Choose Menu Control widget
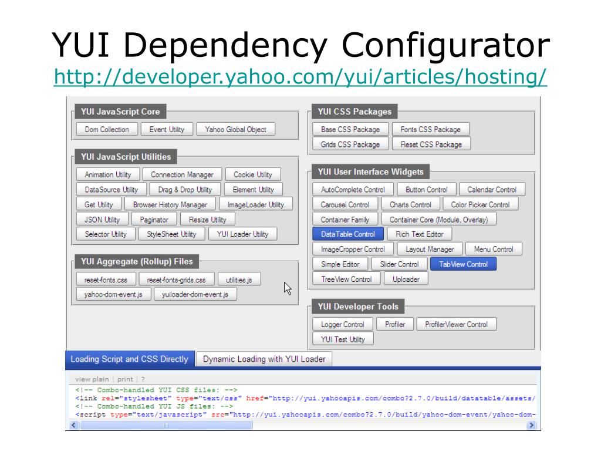The image size is (601, 451). tap(494, 249)
